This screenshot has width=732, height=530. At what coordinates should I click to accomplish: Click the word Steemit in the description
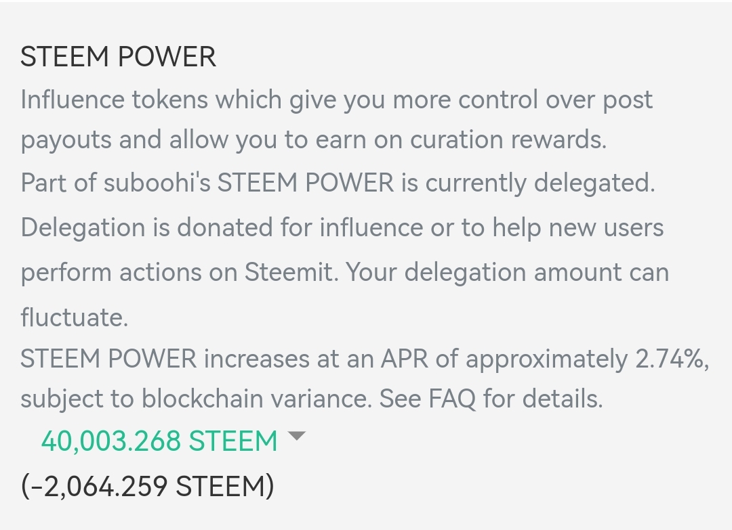pos(289,272)
